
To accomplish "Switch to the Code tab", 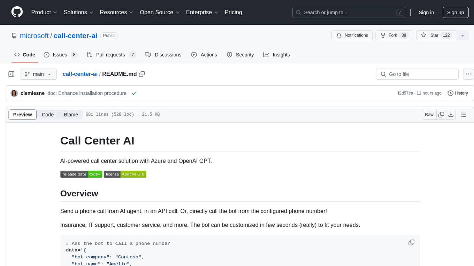I will pyautogui.click(x=24, y=55).
